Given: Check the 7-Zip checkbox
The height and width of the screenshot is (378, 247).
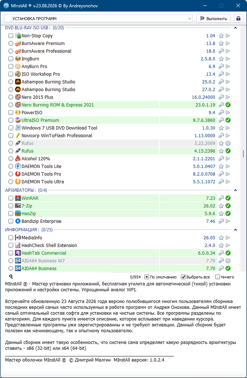Looking at the screenshot, I should [x=11, y=206].
